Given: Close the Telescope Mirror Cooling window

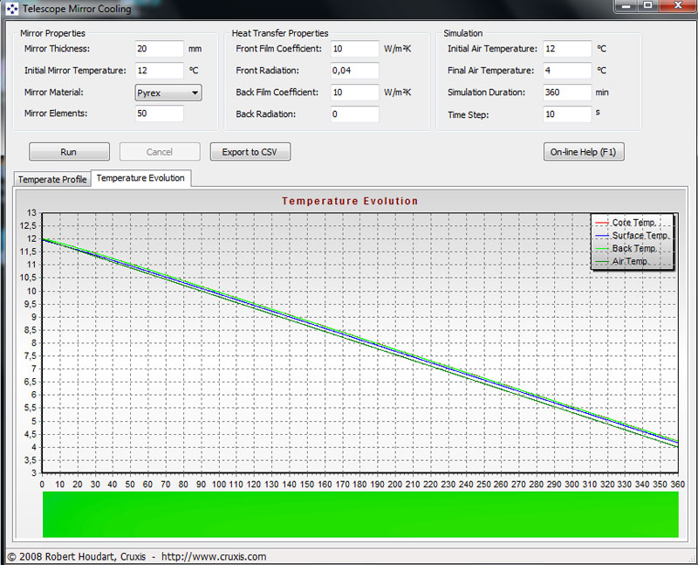Looking at the screenshot, I should [678, 6].
